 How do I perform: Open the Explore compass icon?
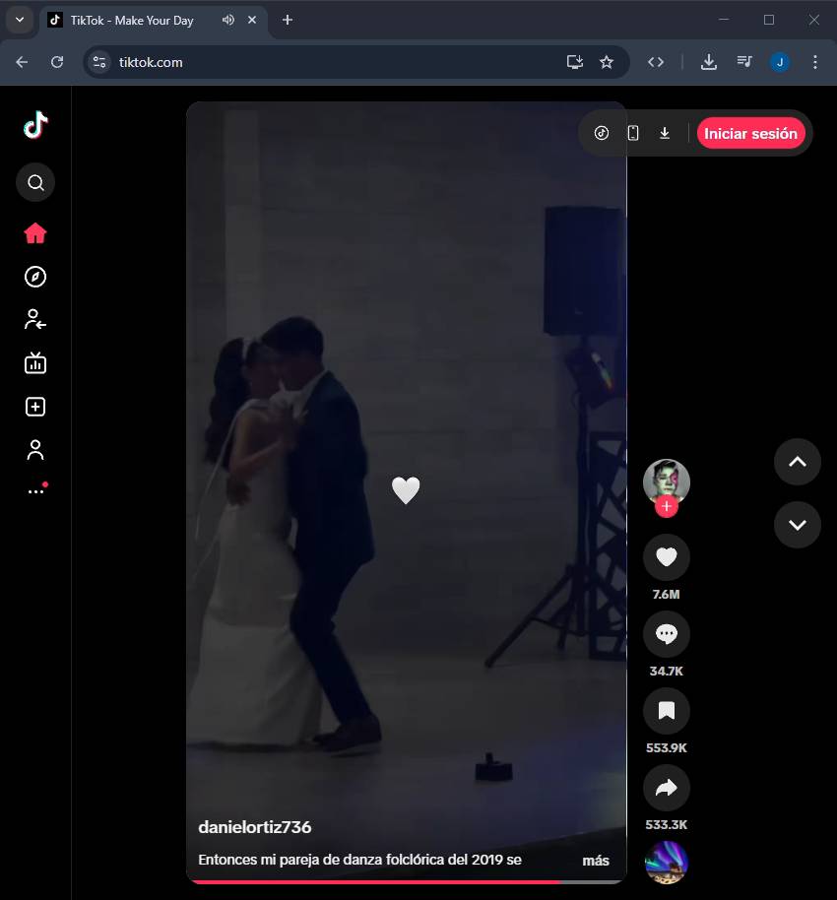(35, 277)
